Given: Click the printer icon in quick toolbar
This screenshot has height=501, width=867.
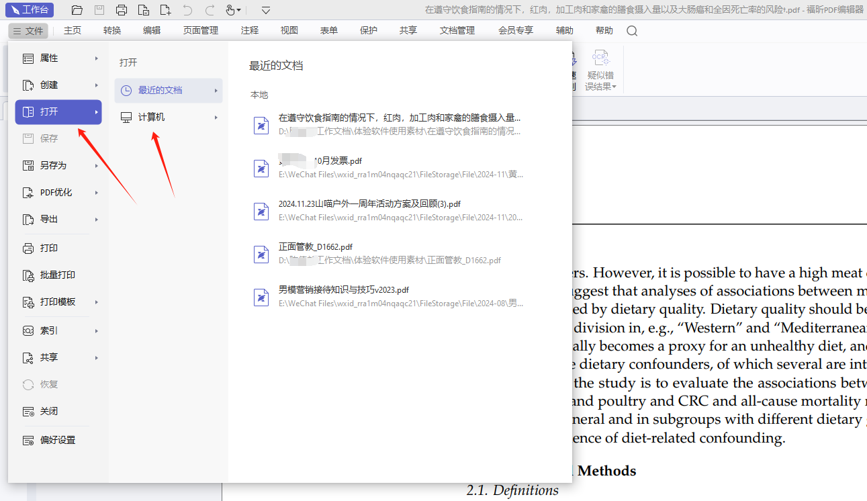Looking at the screenshot, I should [121, 10].
